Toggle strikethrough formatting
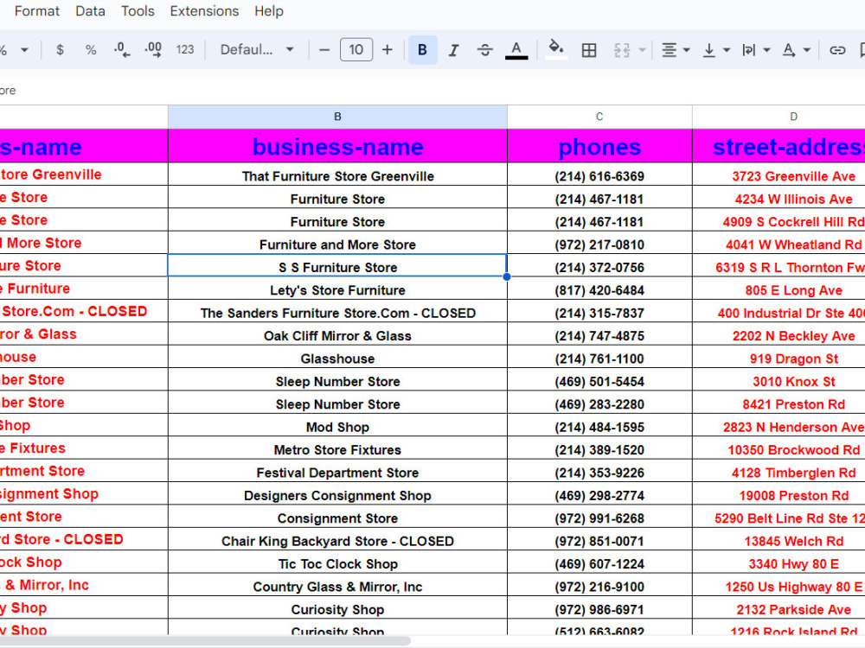865x648 pixels. (485, 50)
